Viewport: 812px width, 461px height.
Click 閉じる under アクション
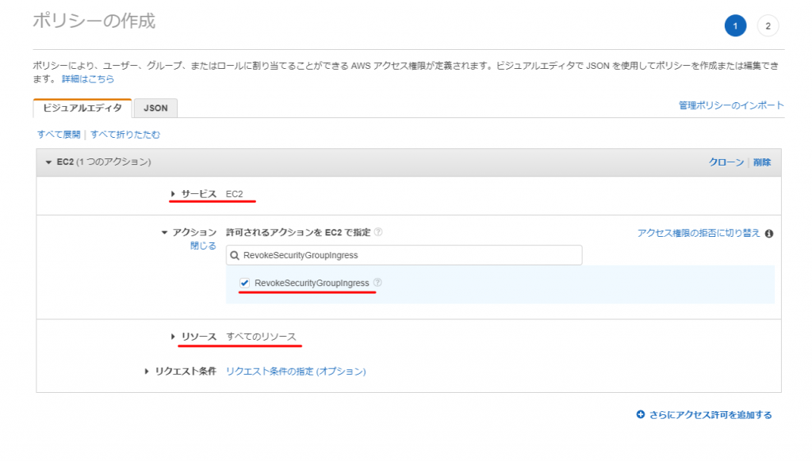tap(203, 246)
